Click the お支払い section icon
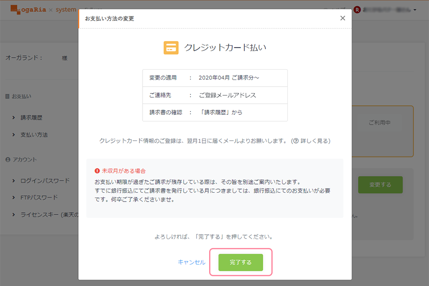The width and height of the screenshot is (429, 286). pos(8,97)
